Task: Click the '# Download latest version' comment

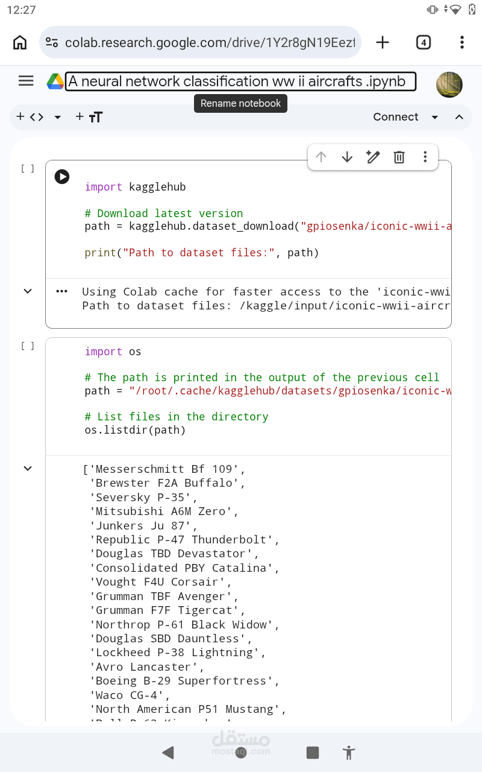Action: click(x=164, y=214)
